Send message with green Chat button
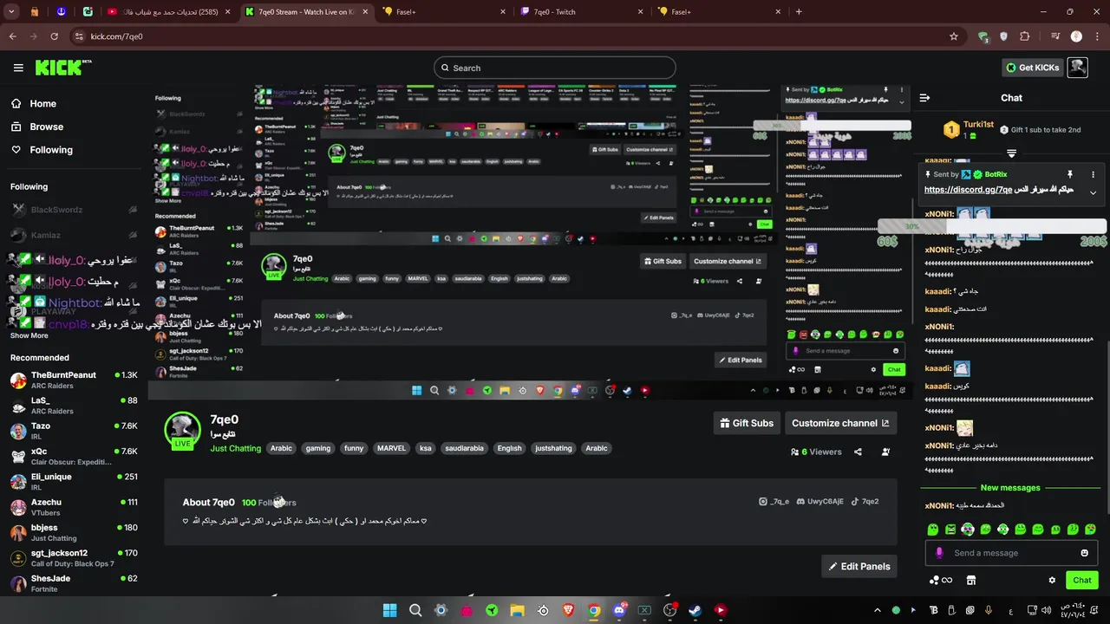Screen dimensions: 1110x624 coord(1082,580)
